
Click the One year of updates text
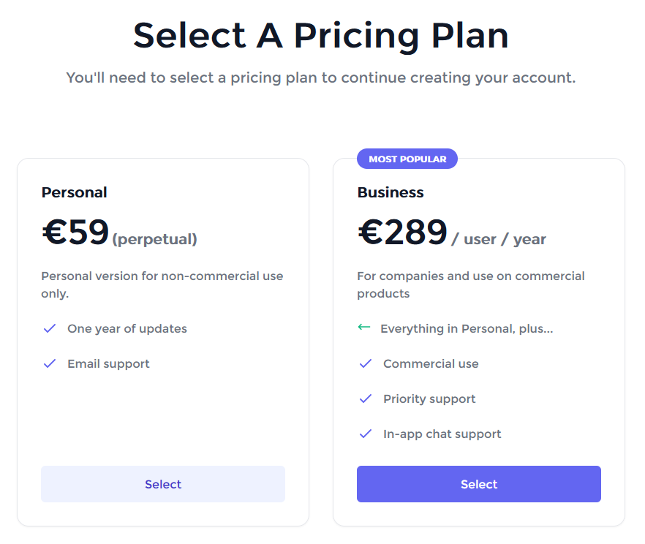point(127,328)
